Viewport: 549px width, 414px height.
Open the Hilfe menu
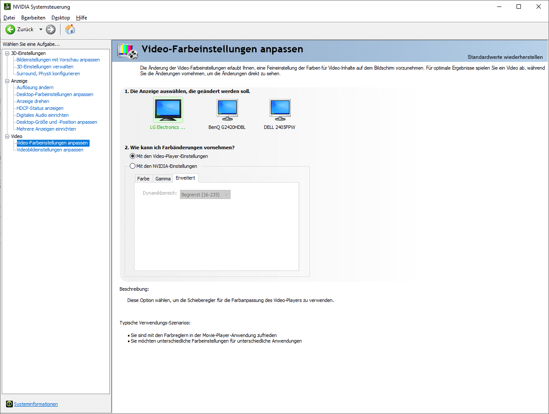[x=81, y=18]
